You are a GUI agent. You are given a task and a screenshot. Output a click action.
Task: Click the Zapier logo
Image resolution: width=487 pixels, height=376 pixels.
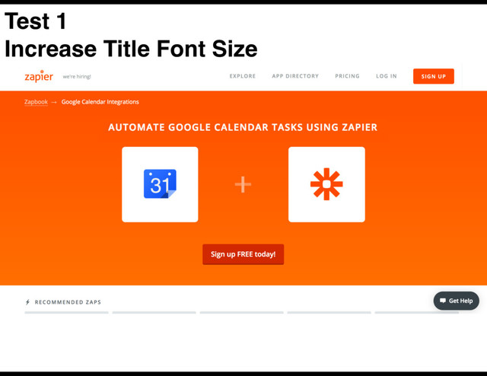39,76
